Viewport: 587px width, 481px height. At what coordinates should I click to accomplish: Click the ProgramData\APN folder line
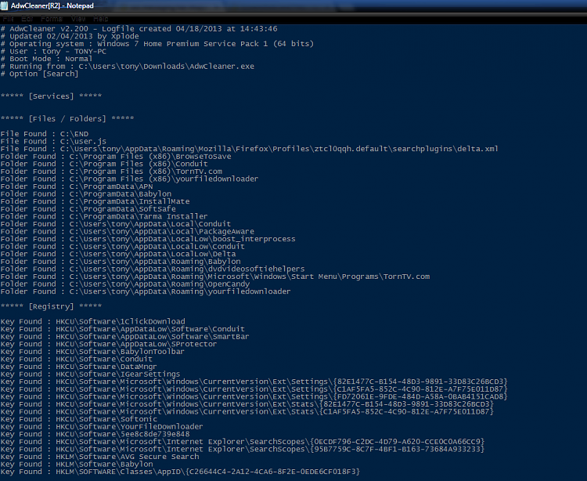(x=77, y=186)
